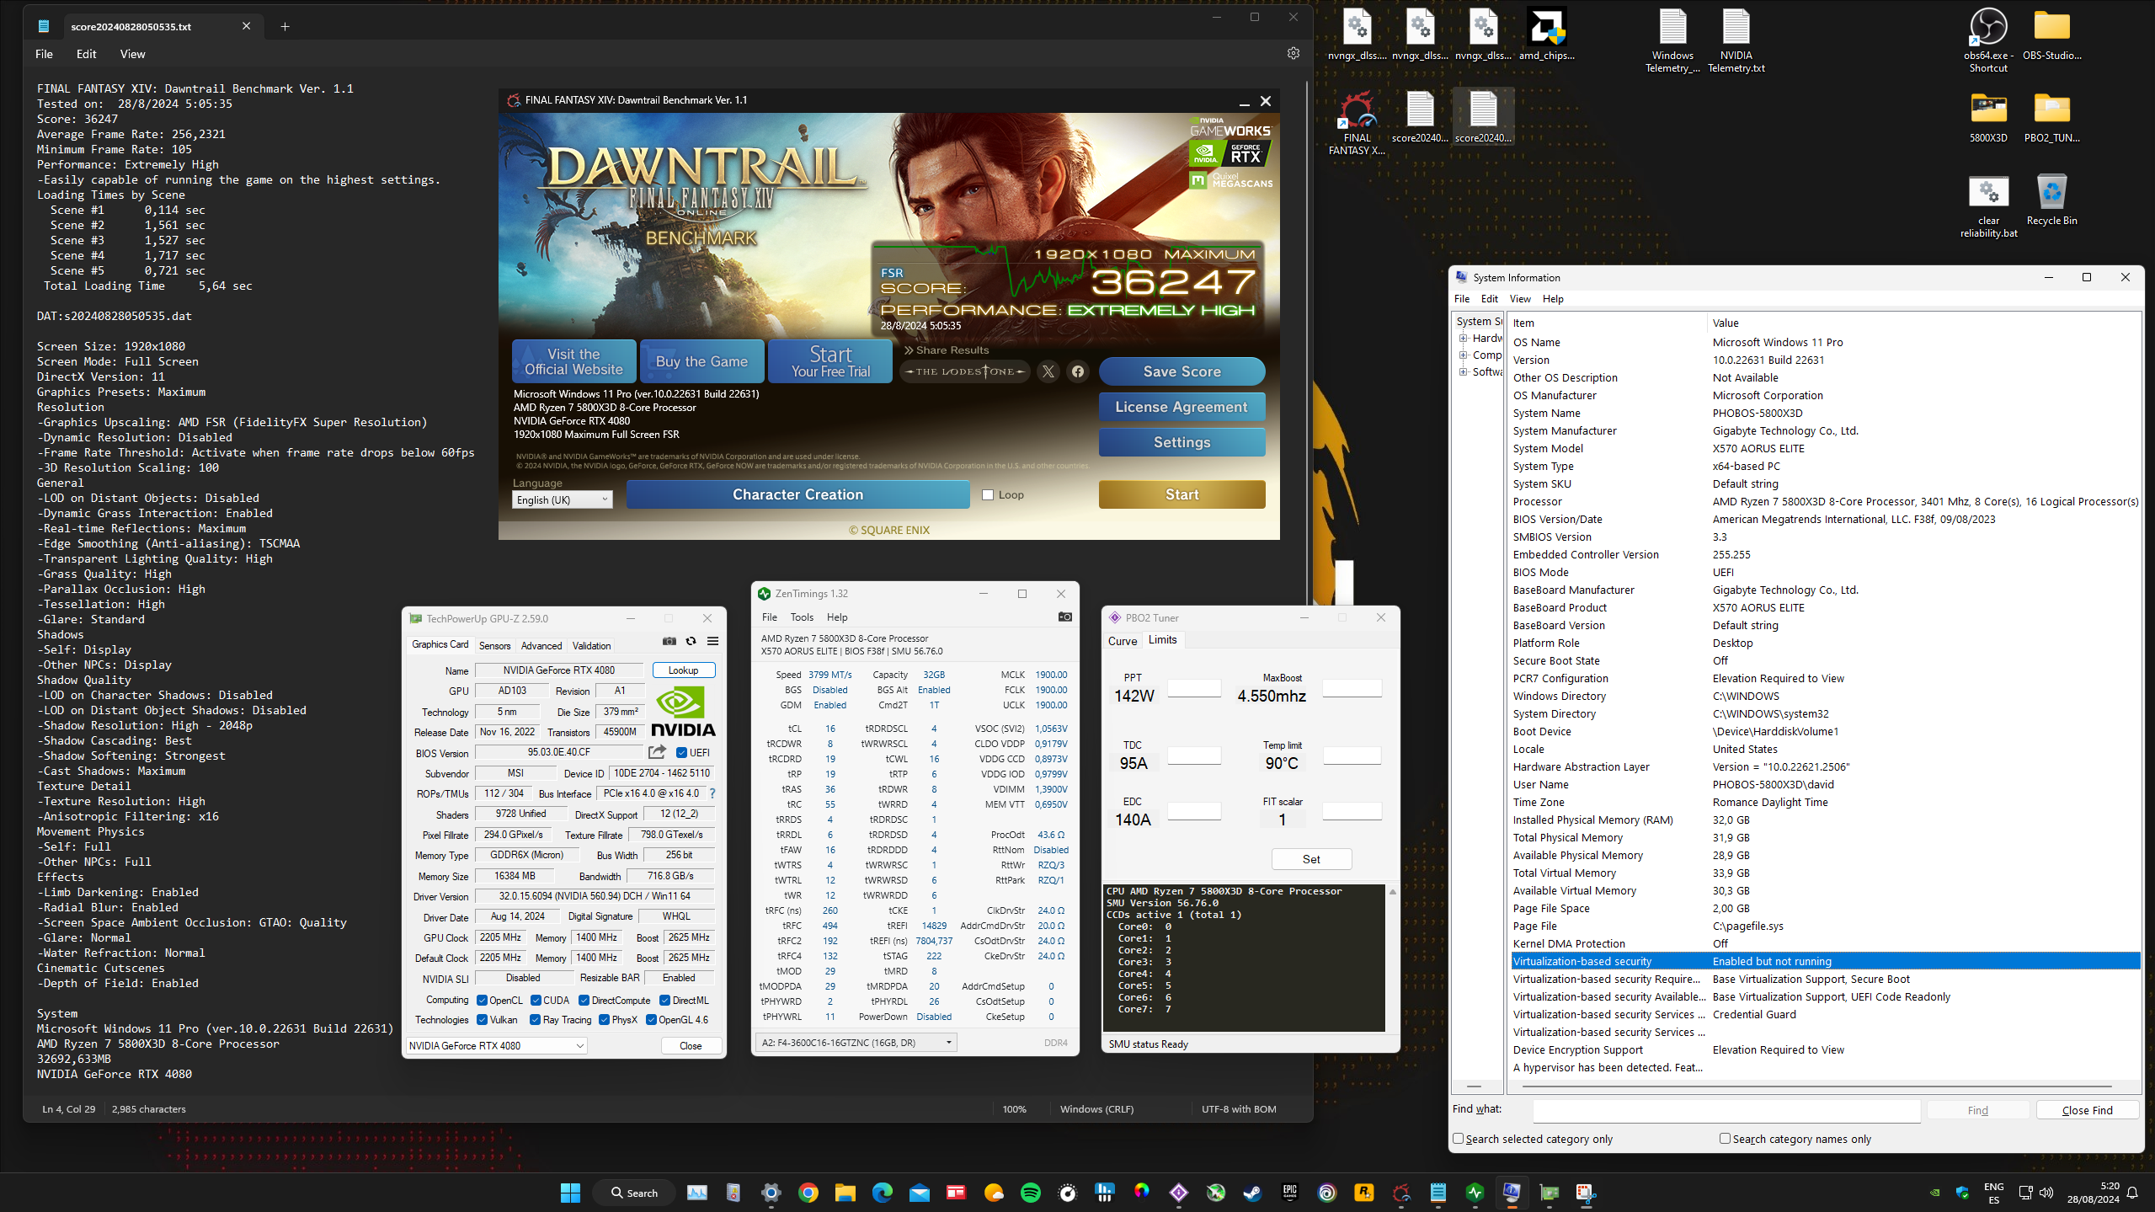Toggle the Loop checkbox in benchmark
Viewport: 2155px width, 1212px height.
[988, 495]
